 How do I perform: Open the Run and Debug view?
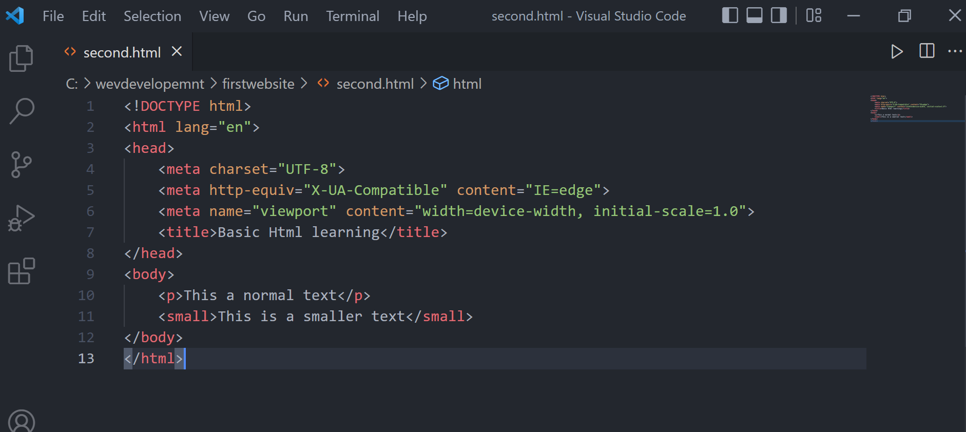[21, 218]
